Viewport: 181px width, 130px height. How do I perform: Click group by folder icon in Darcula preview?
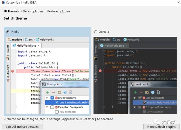147,92
